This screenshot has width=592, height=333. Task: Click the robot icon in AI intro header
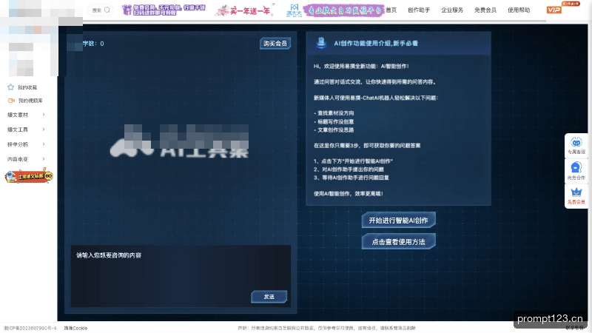coord(321,43)
